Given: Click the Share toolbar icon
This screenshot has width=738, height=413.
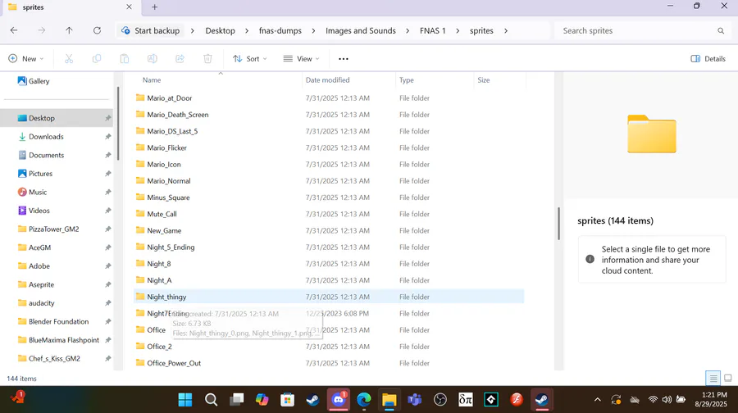Looking at the screenshot, I should pos(180,59).
